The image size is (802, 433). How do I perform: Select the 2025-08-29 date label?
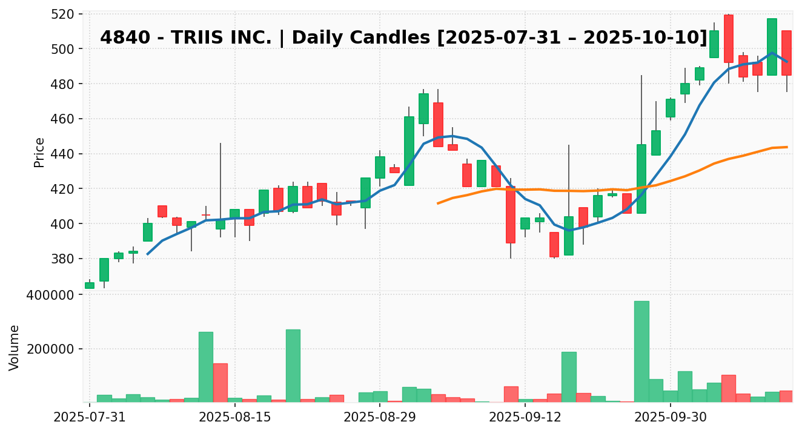(x=380, y=417)
